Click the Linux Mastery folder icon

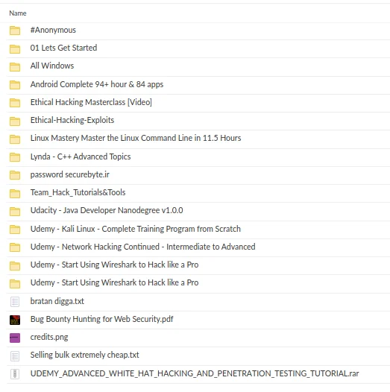[x=15, y=139]
